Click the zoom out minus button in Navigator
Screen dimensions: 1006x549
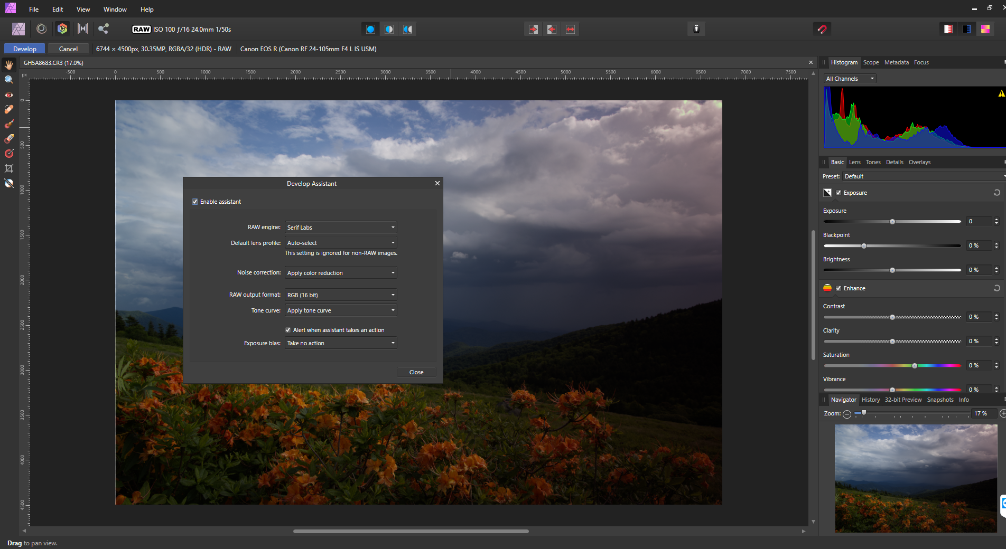coord(847,414)
